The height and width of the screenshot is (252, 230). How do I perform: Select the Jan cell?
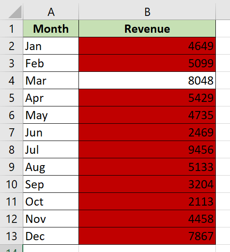click(x=51, y=46)
